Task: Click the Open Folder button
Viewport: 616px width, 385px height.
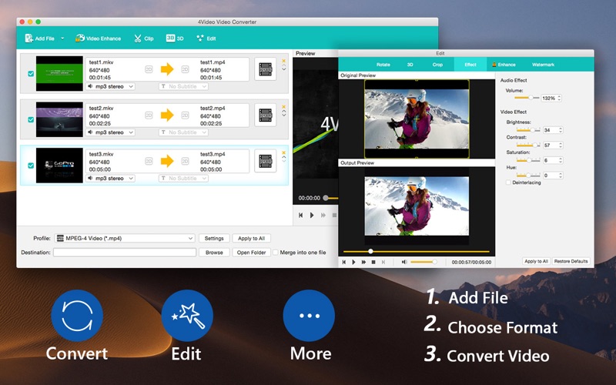Action: 252,253
